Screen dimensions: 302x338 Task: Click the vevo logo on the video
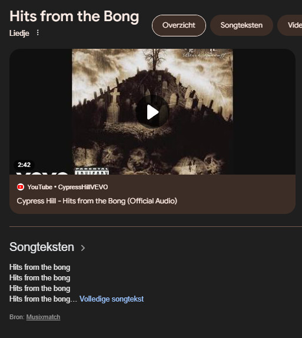42,173
